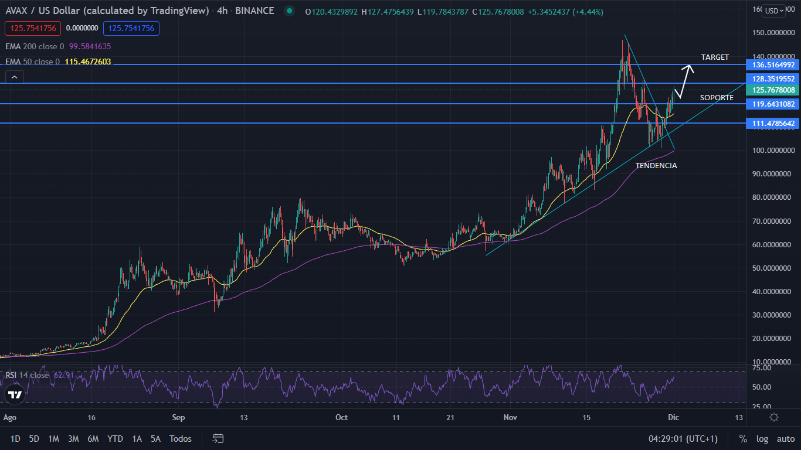Screen dimensions: 801x450
Task: Click the TradingView logo icon
Action: (x=16, y=395)
